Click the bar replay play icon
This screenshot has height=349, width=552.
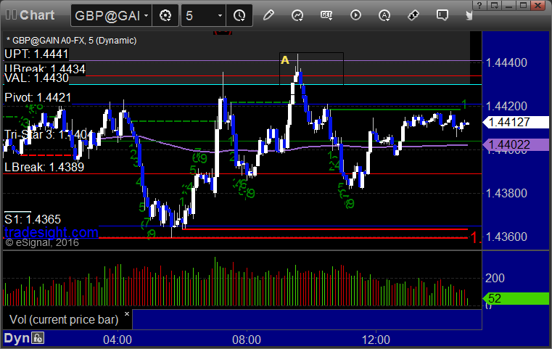pos(355,15)
